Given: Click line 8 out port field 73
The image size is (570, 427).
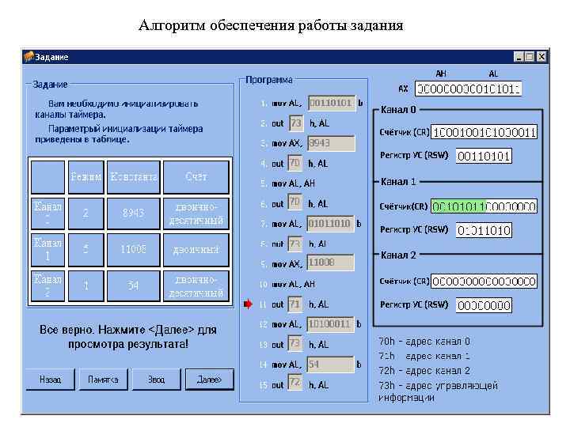Looking at the screenshot, I should [295, 244].
